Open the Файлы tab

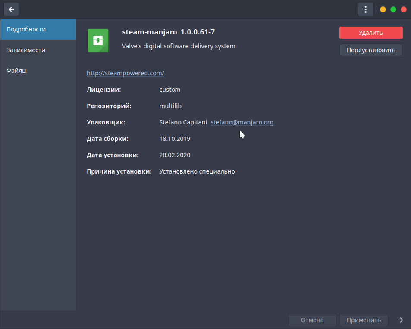pyautogui.click(x=38, y=71)
